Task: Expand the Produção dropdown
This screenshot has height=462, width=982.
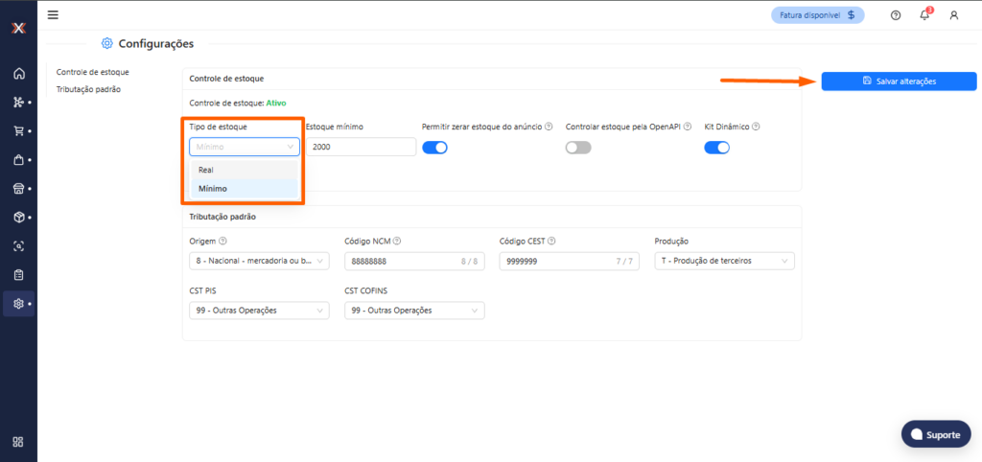Action: pos(724,262)
